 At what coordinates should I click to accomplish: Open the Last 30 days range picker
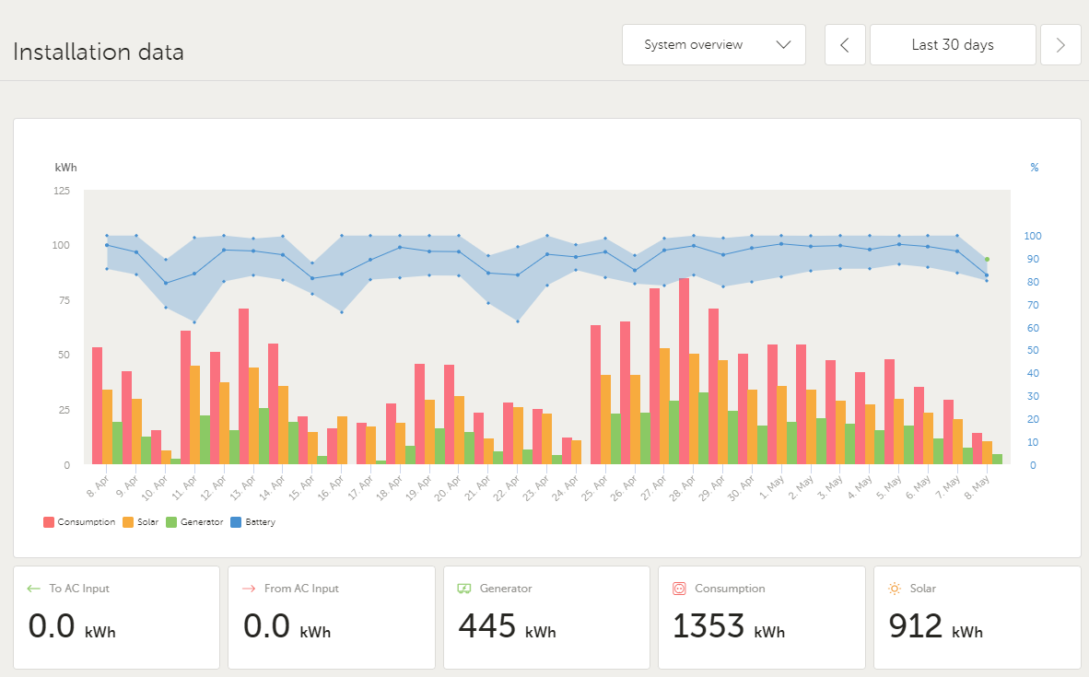pos(953,45)
